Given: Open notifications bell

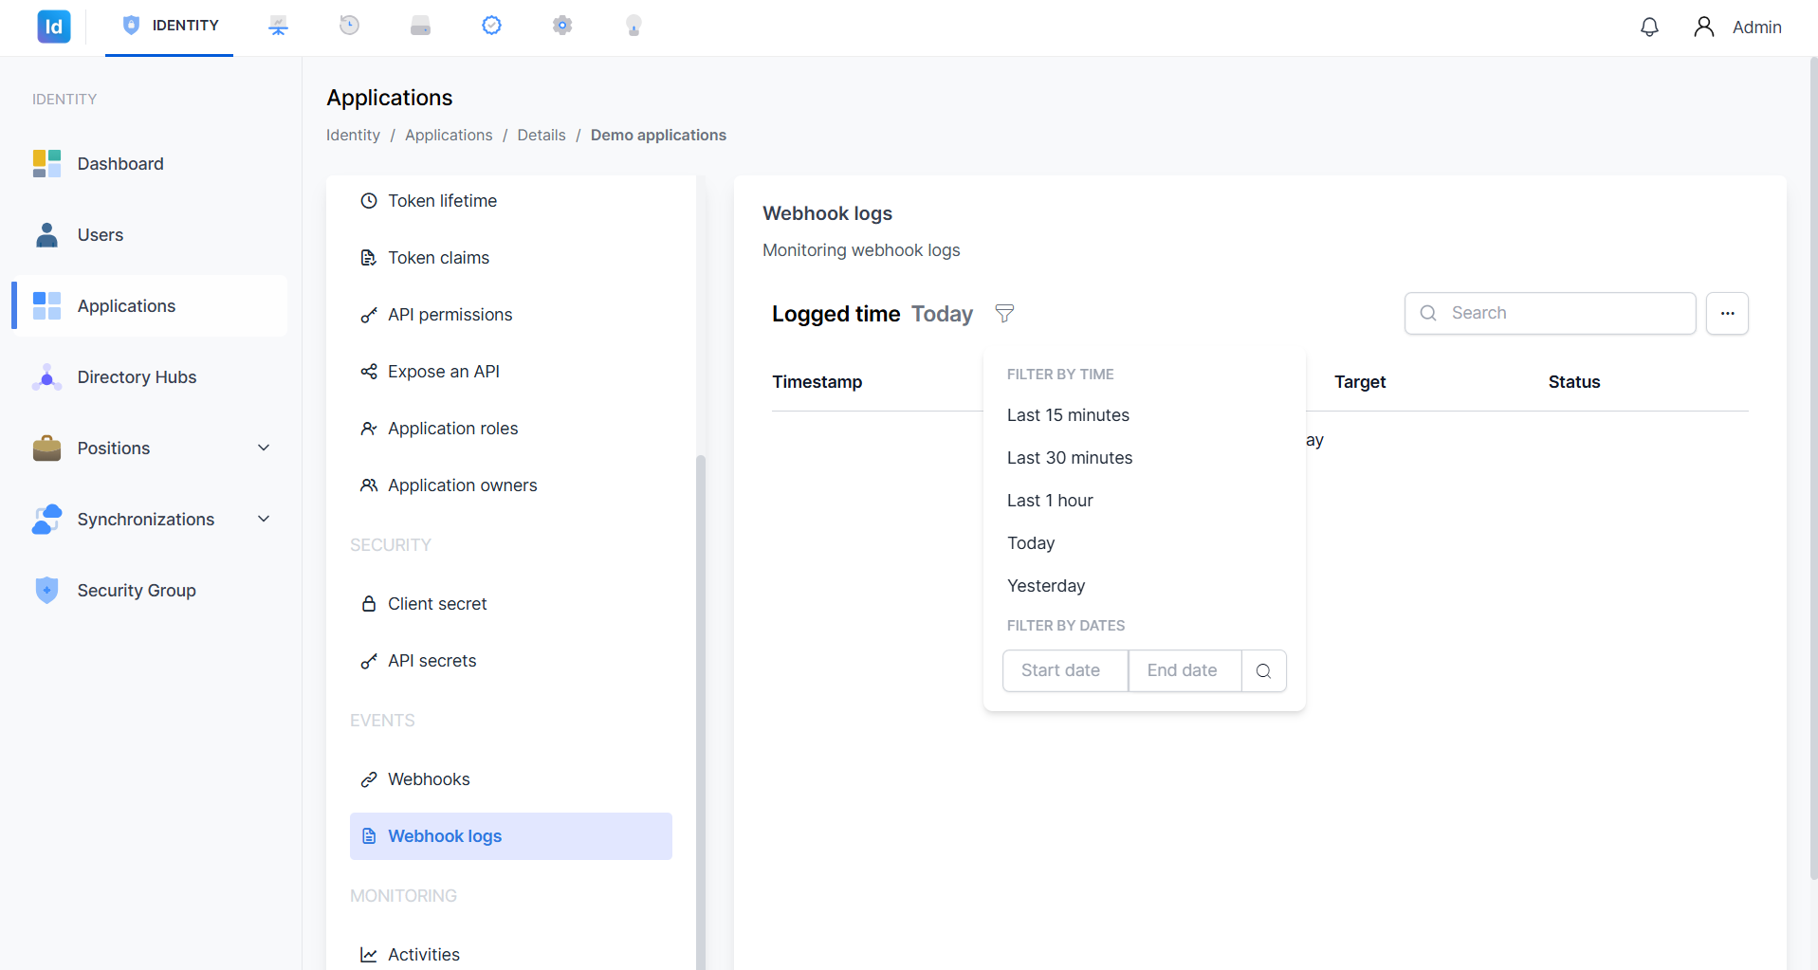Looking at the screenshot, I should (1649, 27).
